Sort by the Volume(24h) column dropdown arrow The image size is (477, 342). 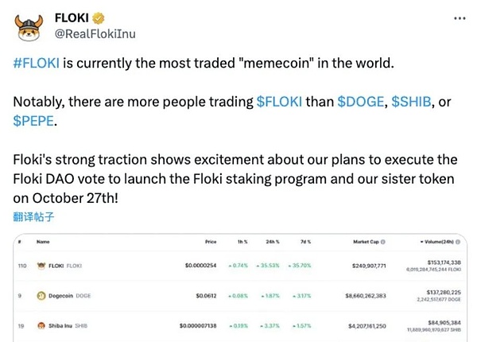coord(421,241)
